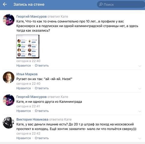Open Илья Марков's profile avatar

tap(9, 77)
